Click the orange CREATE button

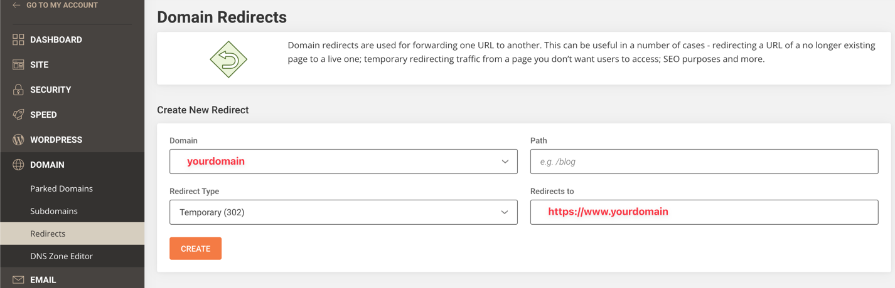coord(195,249)
